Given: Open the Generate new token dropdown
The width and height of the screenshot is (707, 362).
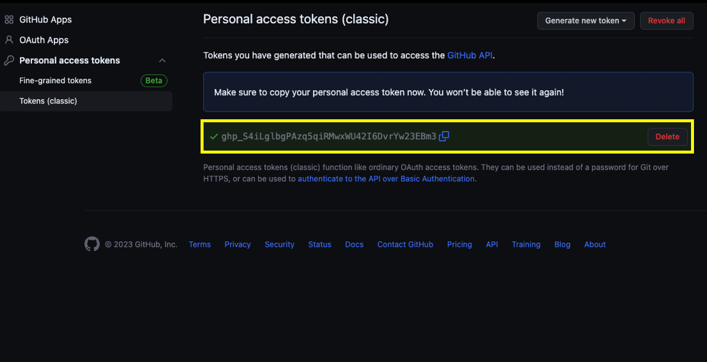Looking at the screenshot, I should [x=586, y=21].
